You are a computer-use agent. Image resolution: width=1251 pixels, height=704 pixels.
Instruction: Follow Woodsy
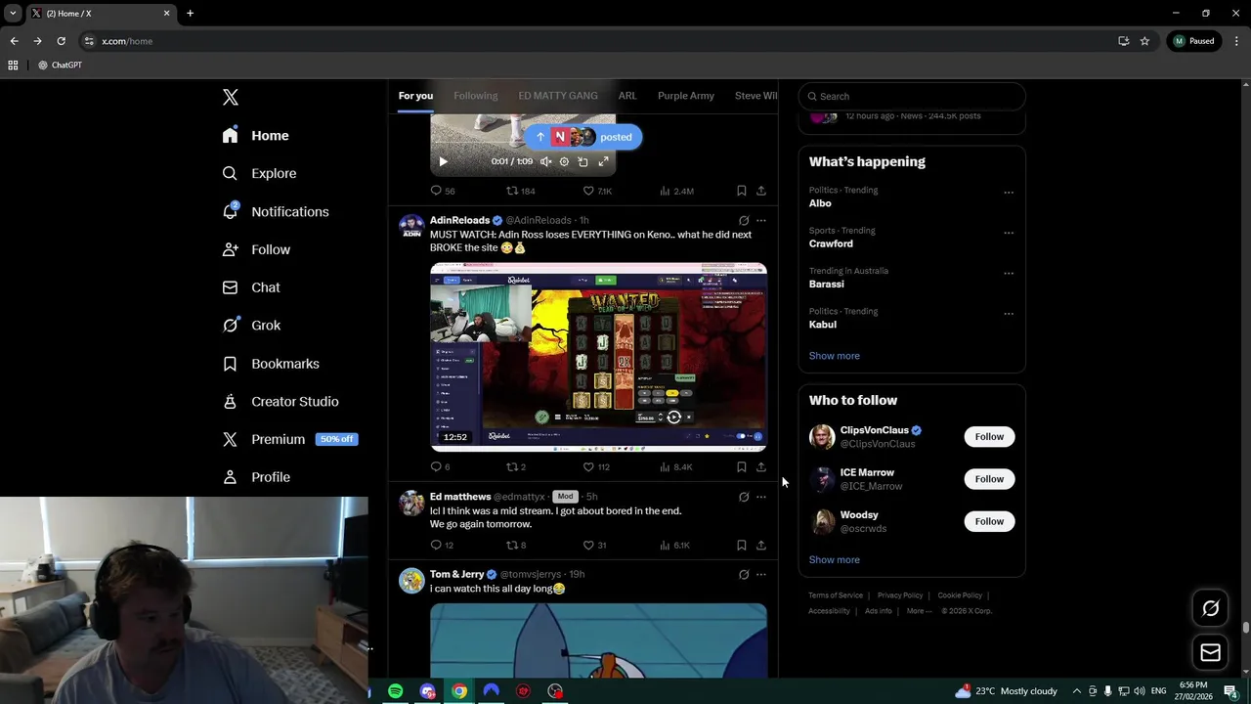(x=989, y=521)
